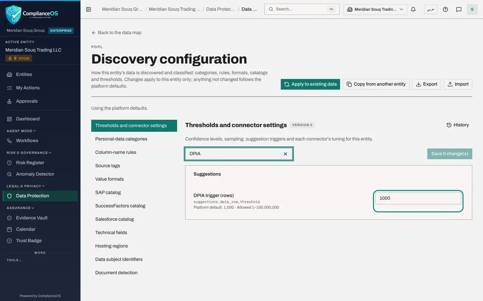The width and height of the screenshot is (483, 301).
Task: Open the Trust Badge page
Action: click(40, 241)
